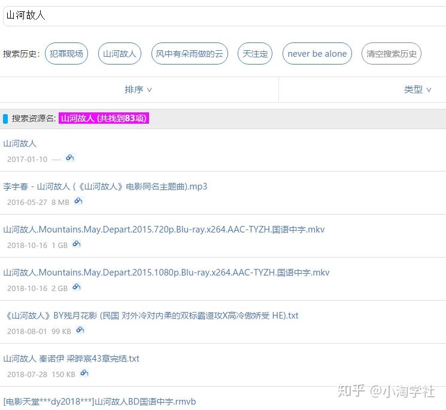Click cloud icon beside 2017-01-10 entry
Screen dimensions: 446x410
click(70, 158)
